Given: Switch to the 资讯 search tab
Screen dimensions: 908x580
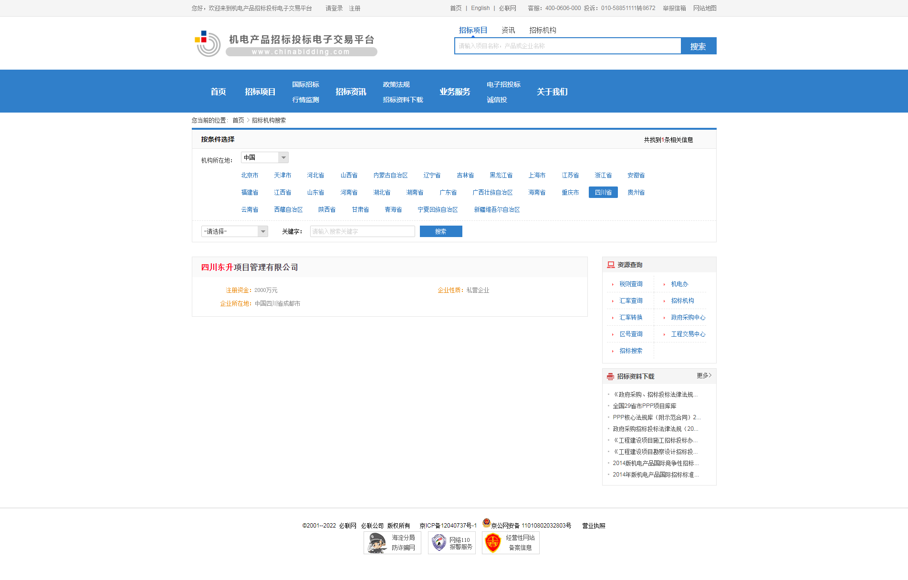Looking at the screenshot, I should (507, 30).
